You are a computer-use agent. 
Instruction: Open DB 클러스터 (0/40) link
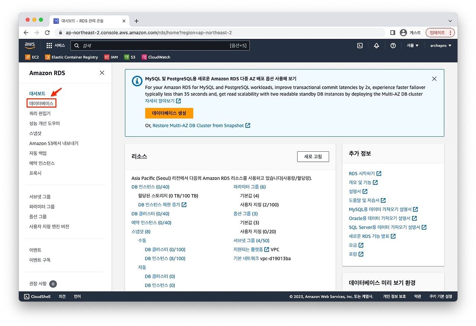(x=150, y=214)
